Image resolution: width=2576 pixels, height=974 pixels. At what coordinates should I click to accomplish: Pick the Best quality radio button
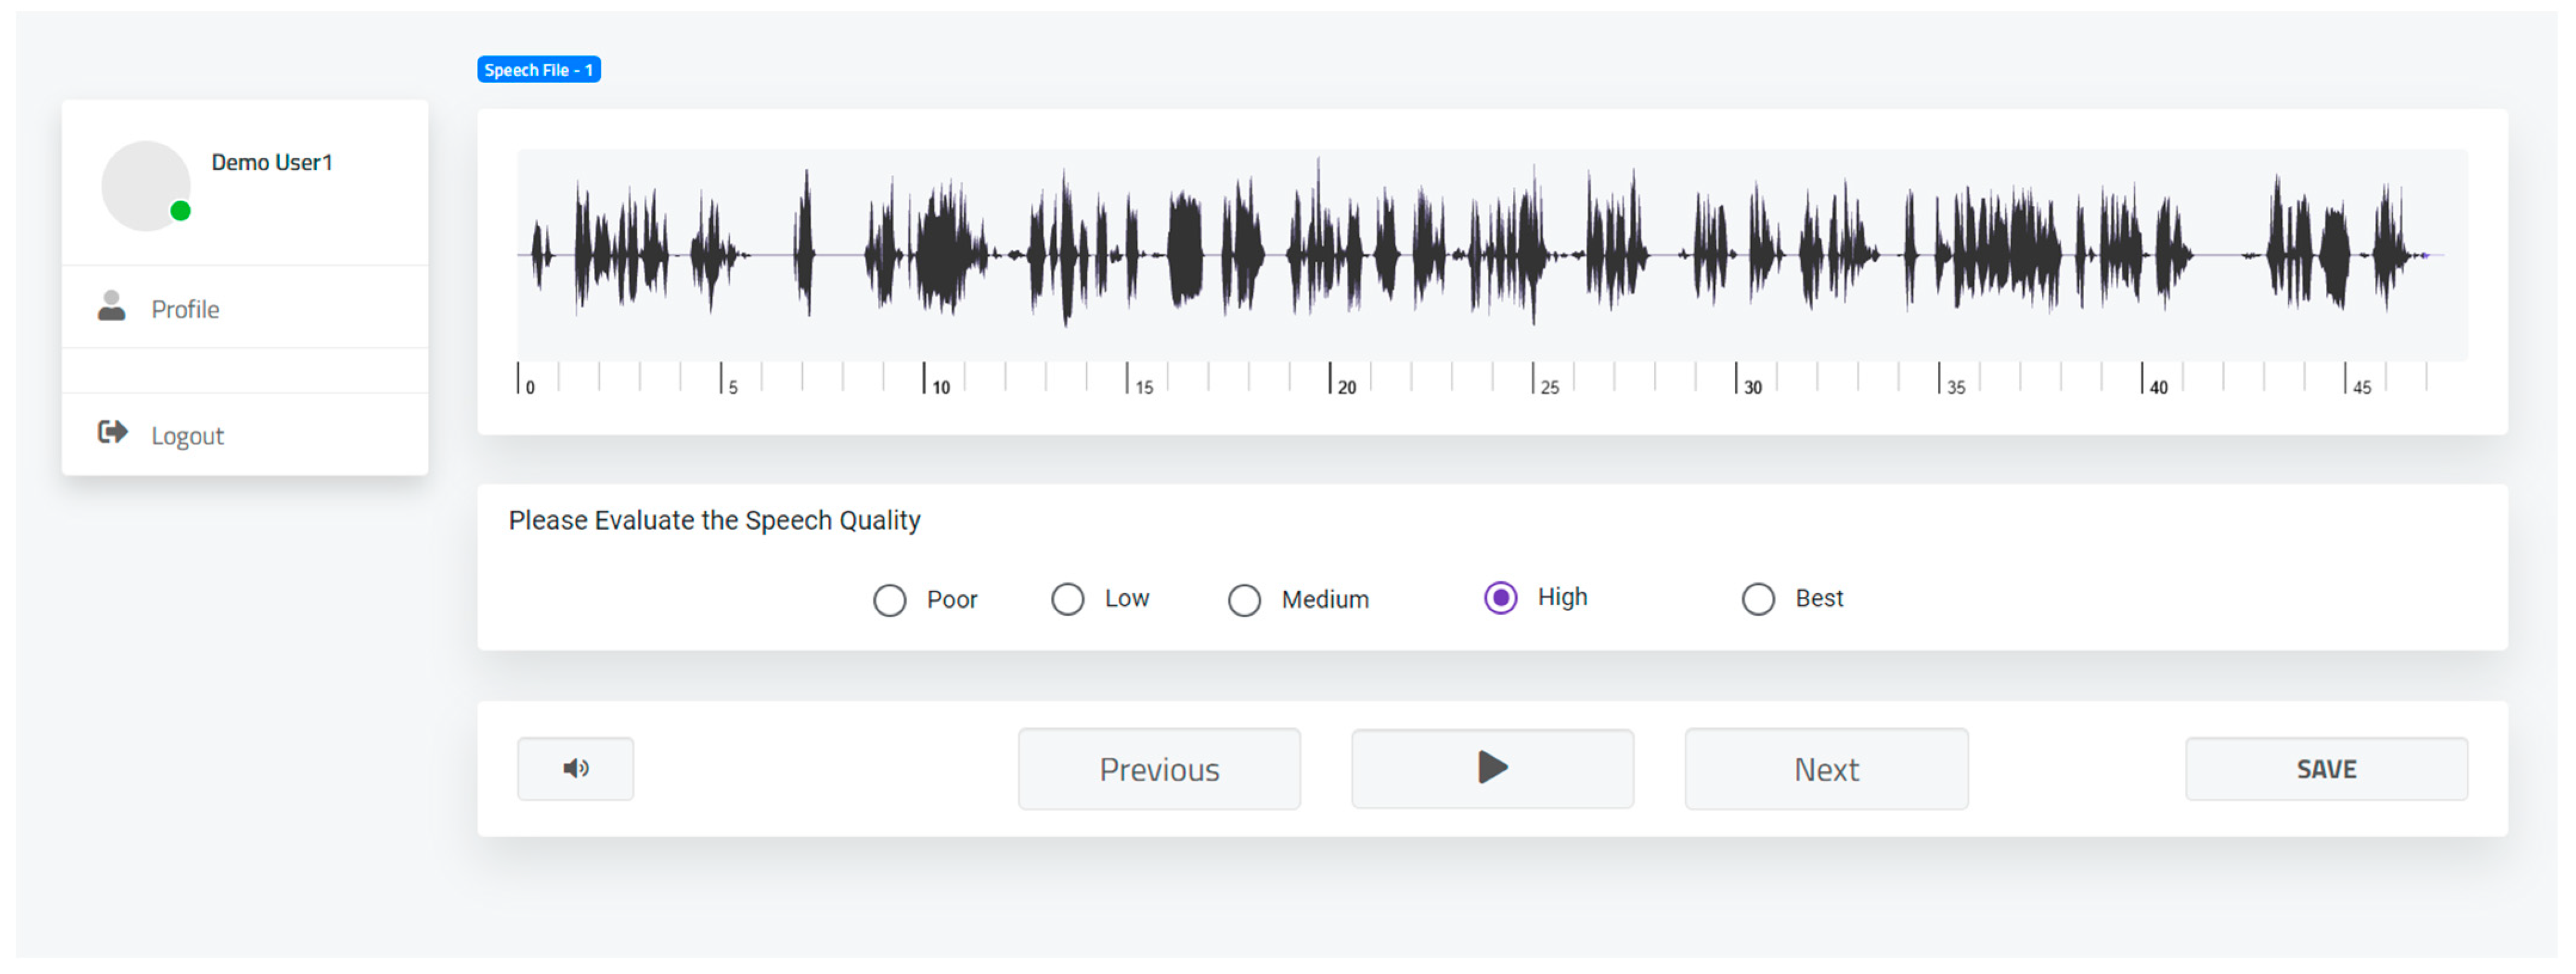pos(1758,599)
